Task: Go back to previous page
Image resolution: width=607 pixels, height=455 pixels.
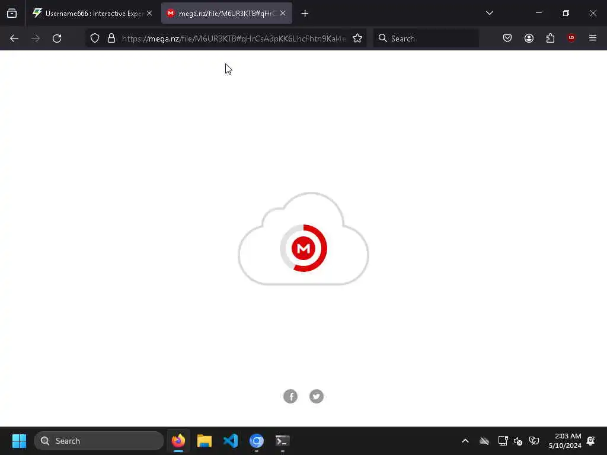Action: [14, 39]
